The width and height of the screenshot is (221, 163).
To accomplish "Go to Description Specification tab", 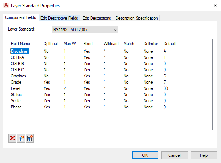I will 137,18.
